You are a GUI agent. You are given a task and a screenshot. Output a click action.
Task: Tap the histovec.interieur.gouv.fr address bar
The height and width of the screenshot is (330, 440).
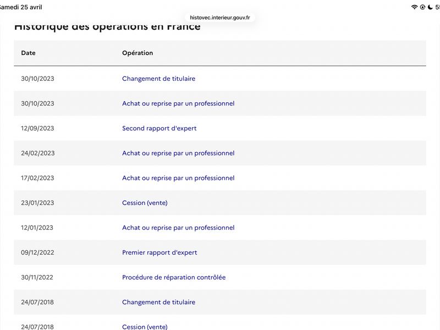219,18
